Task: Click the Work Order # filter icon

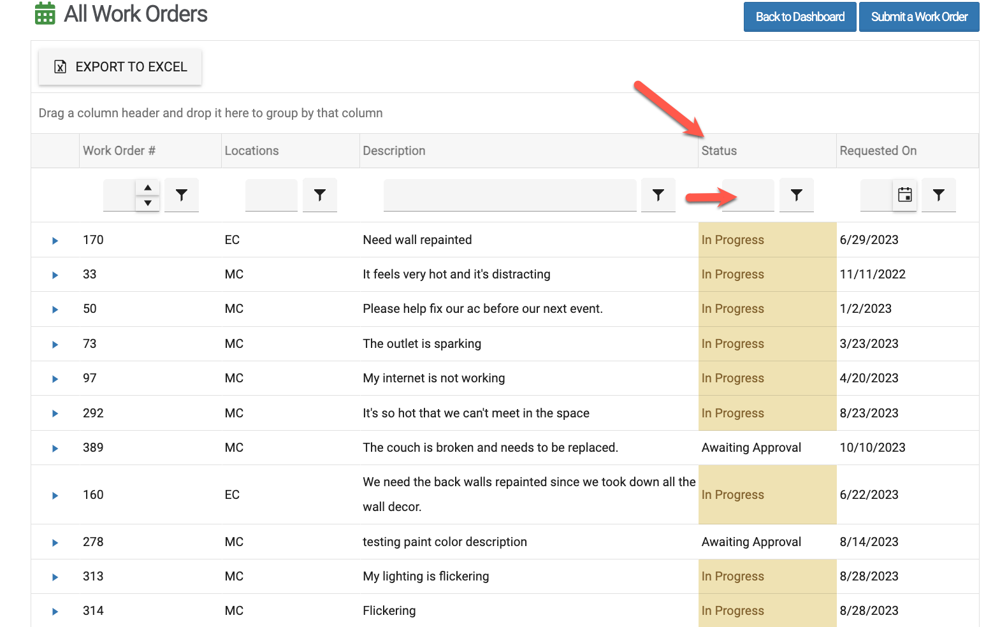Action: point(182,195)
